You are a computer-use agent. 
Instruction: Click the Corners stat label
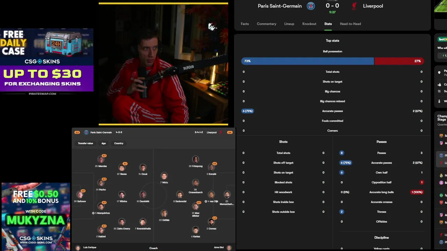click(x=332, y=131)
